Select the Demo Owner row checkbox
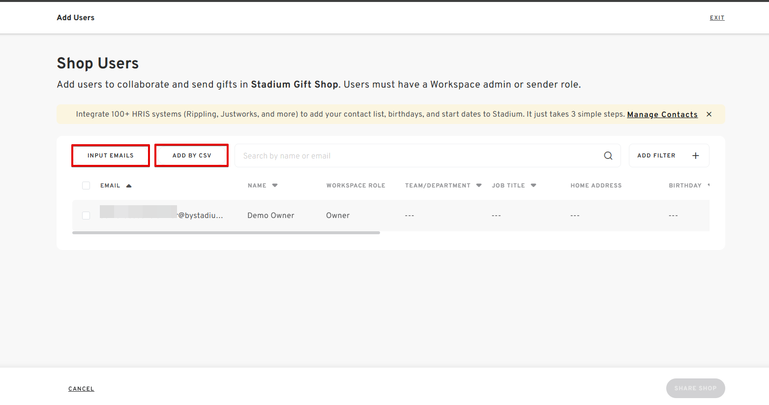The width and height of the screenshot is (769, 405). click(86, 216)
